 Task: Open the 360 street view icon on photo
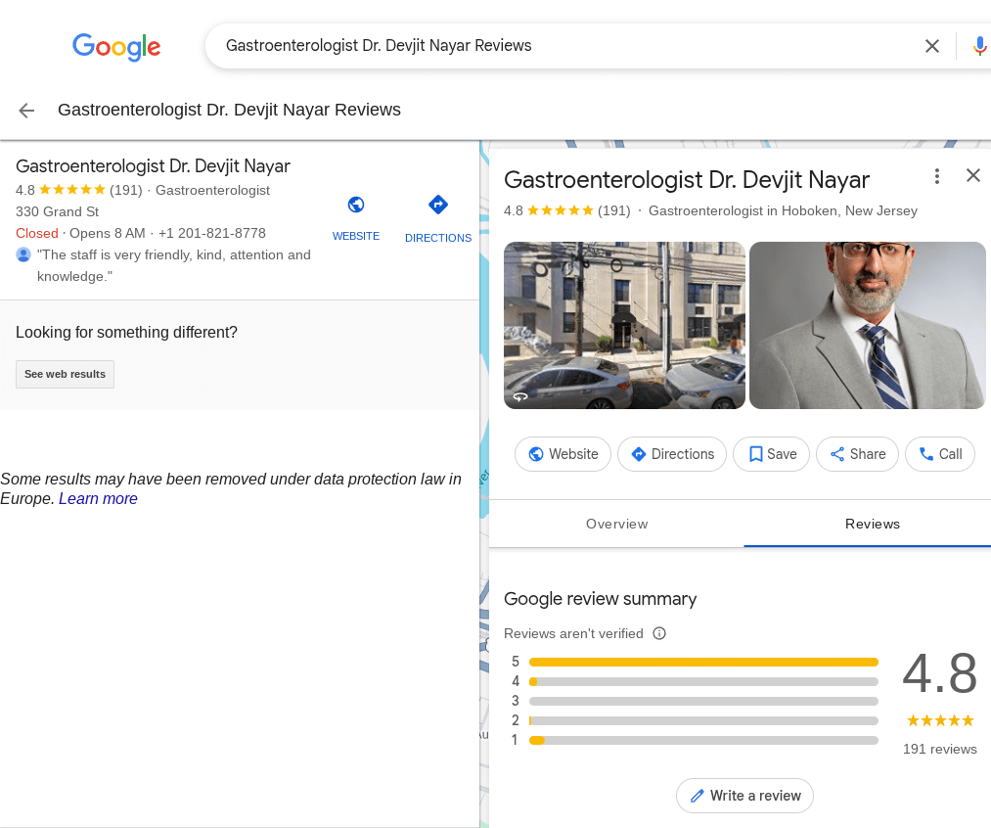[520, 396]
